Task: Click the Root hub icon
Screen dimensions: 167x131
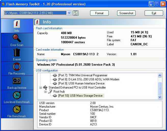Action: (50, 92)
